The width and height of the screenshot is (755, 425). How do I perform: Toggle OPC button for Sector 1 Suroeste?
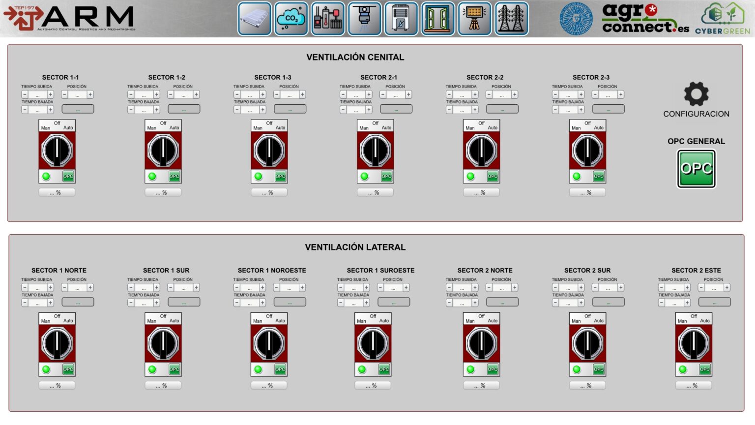coord(384,369)
